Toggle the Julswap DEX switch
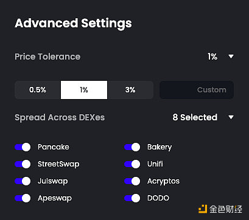 coord(23,181)
